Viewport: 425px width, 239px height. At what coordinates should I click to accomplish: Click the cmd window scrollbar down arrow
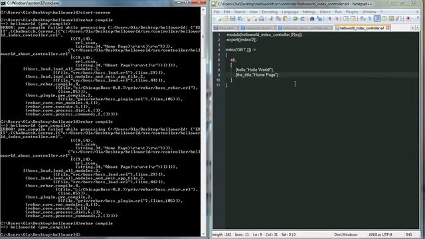[203, 234]
